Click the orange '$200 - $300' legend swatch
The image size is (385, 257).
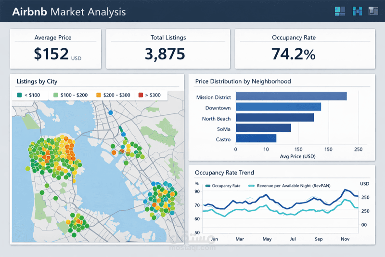coord(99,95)
